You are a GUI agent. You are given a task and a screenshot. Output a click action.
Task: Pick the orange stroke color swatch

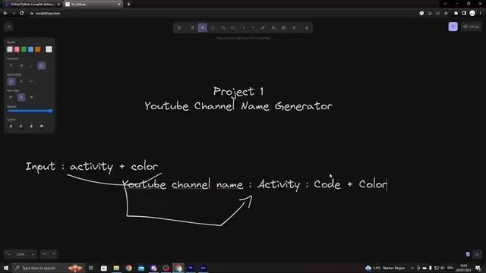click(38, 49)
